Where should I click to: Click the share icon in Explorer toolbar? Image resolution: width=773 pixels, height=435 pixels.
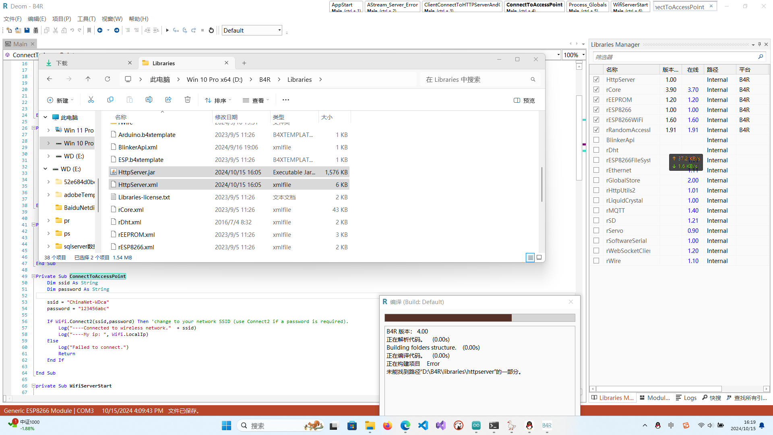coord(168,100)
